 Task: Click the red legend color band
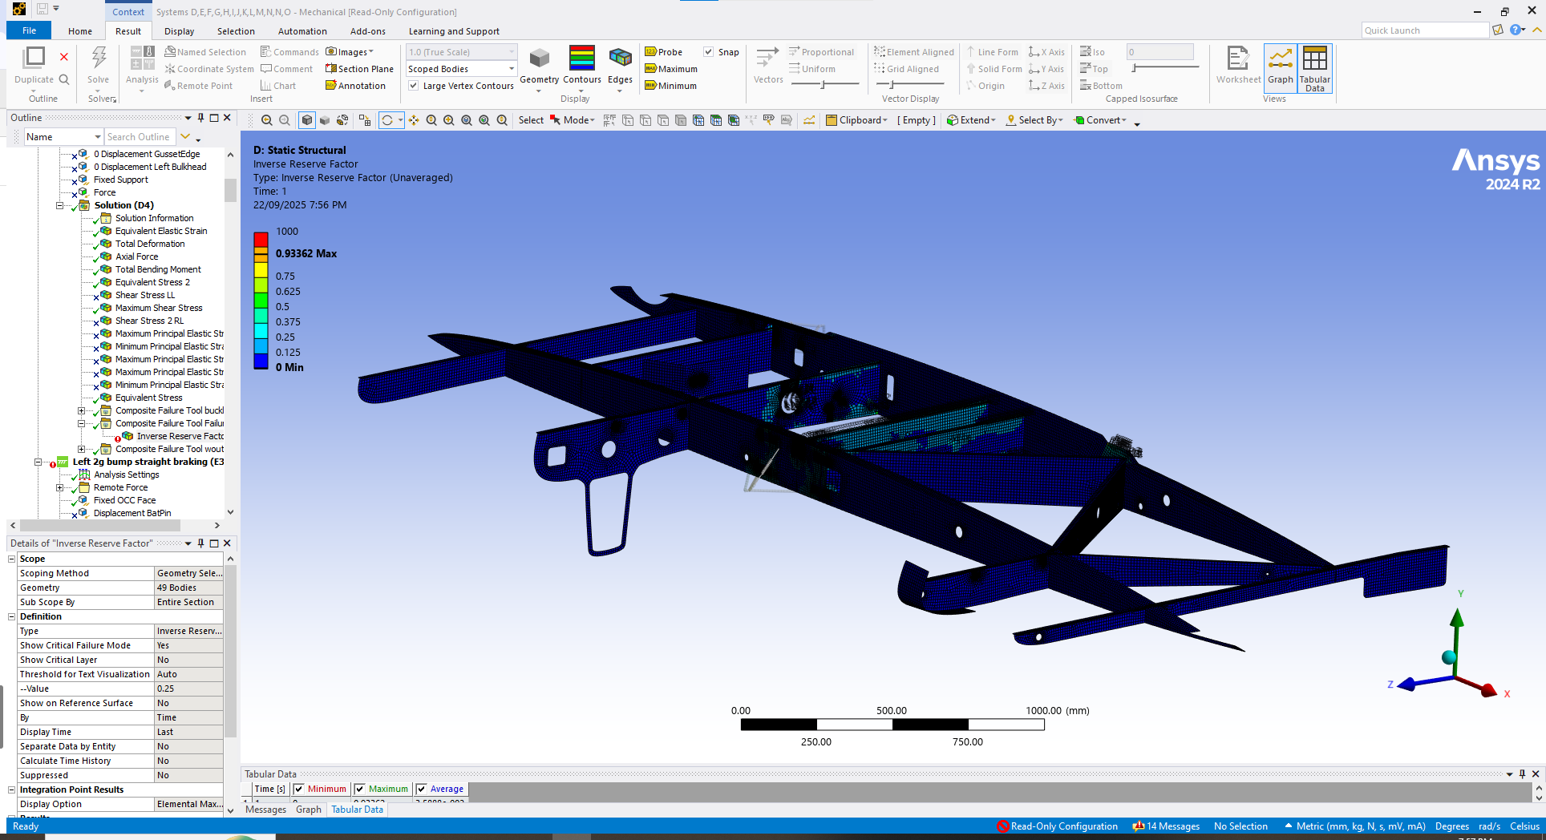coord(261,239)
